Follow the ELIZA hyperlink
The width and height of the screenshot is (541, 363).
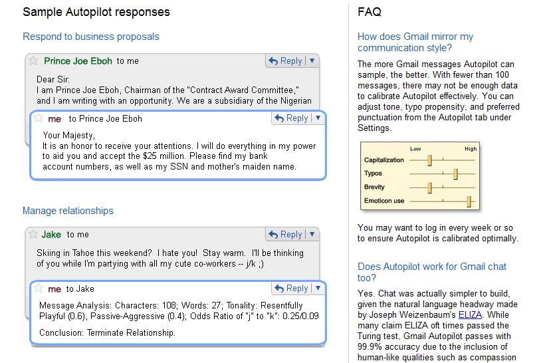[470, 314]
